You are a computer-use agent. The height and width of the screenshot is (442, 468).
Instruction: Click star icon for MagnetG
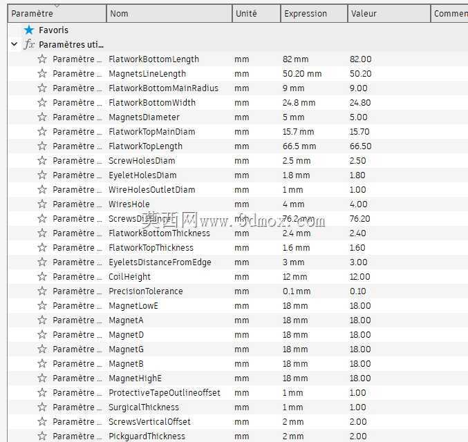(x=42, y=349)
